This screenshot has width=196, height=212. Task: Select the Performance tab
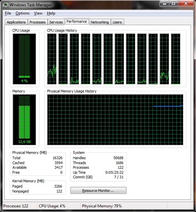77,21
